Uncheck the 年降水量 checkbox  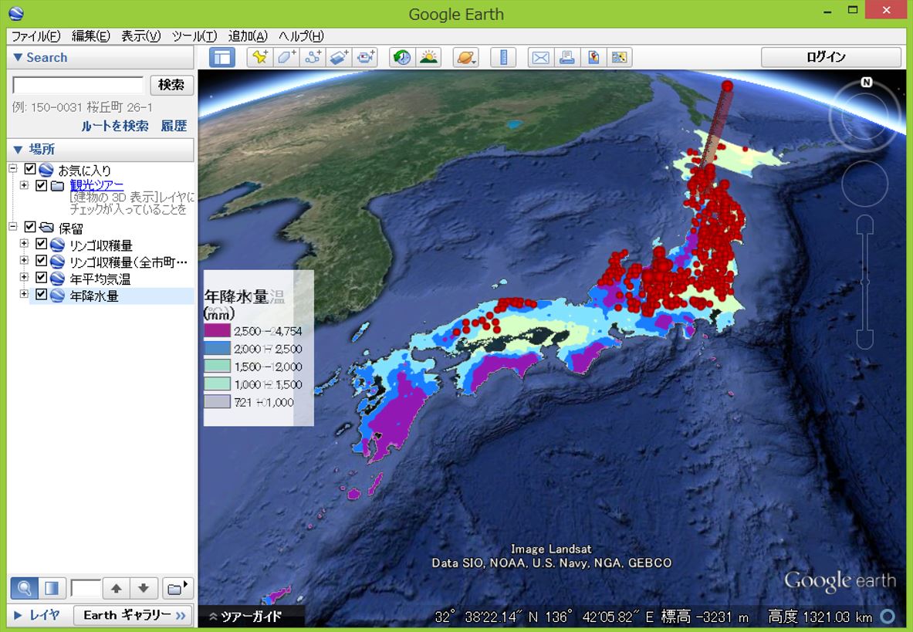coord(42,294)
